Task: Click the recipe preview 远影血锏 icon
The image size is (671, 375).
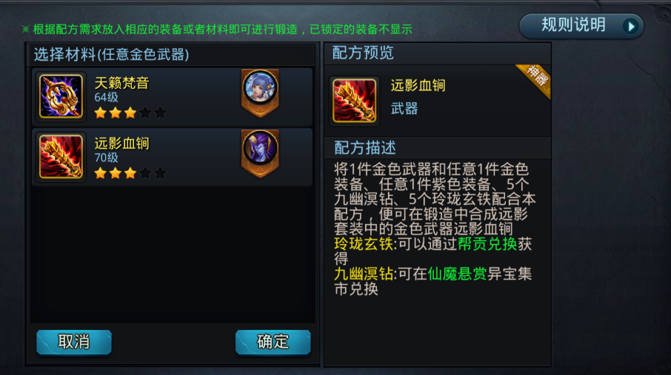Action: (354, 101)
